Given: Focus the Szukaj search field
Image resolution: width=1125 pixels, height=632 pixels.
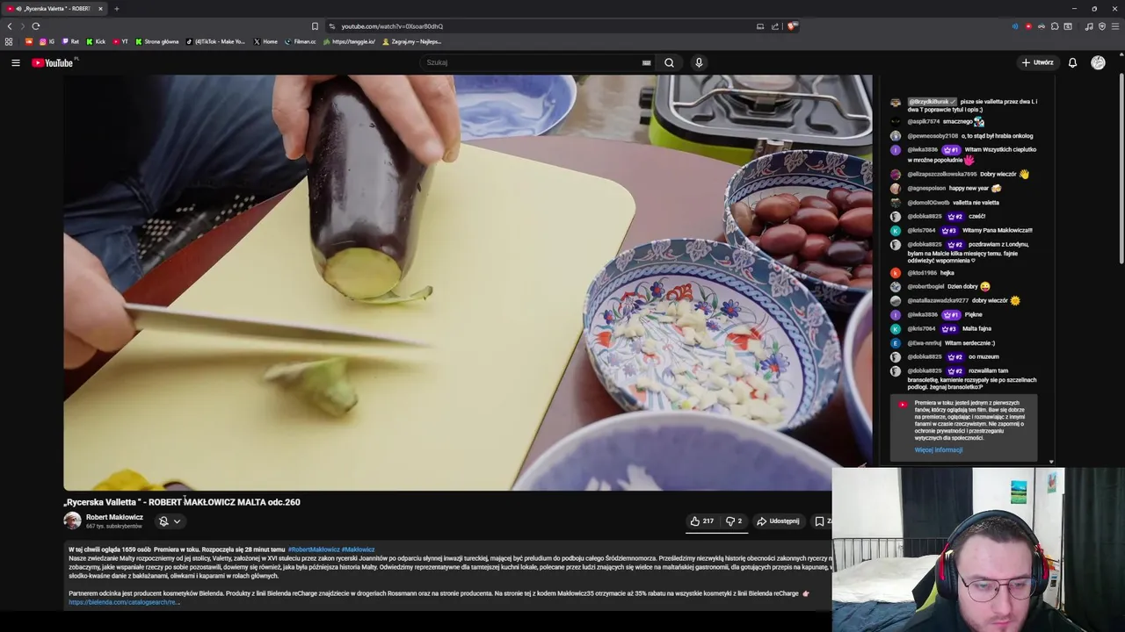Looking at the screenshot, I should click(532, 62).
